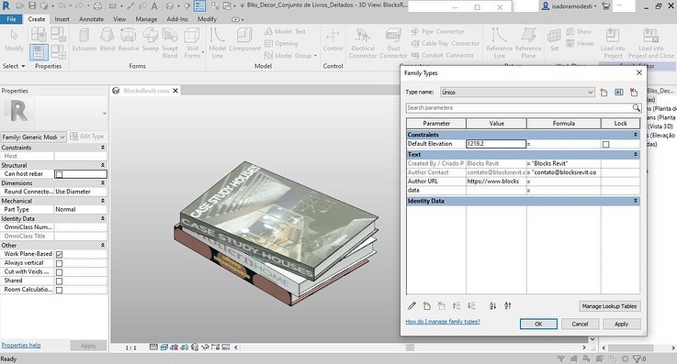
Task: Switch to the Insert ribbon tab
Action: click(x=62, y=19)
